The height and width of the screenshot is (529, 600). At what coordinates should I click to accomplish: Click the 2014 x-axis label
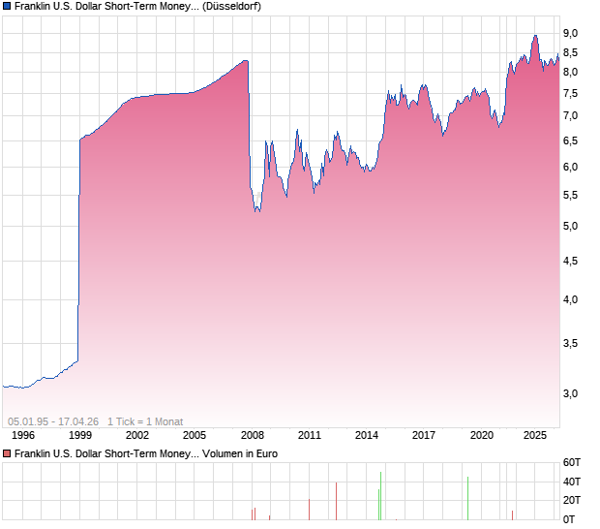tap(367, 435)
